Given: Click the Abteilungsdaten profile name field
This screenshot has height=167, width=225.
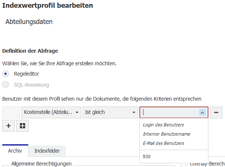Looking at the screenshot, I should pyautogui.click(x=29, y=22).
